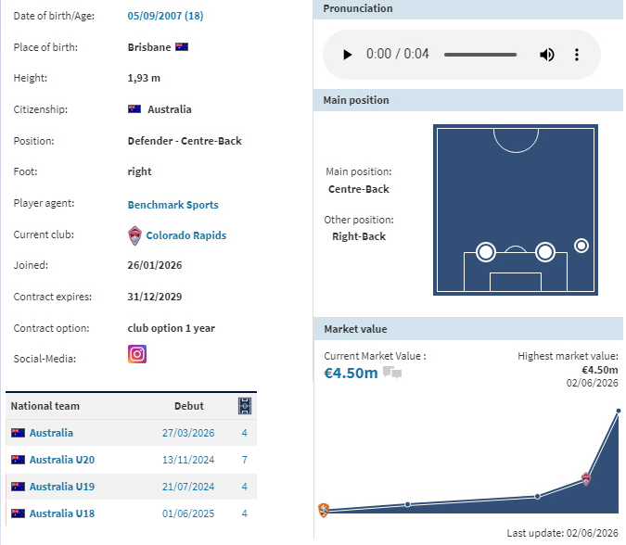626x545 pixels.
Task: Click the Pronunciation section header
Action: 468,8
